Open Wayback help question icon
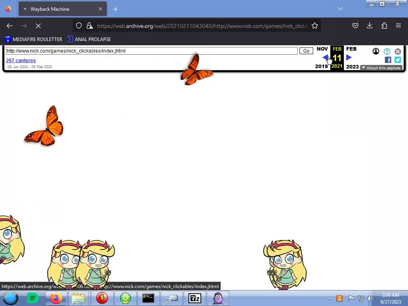Image resolution: width=408 pixels, height=306 pixels. (x=387, y=51)
